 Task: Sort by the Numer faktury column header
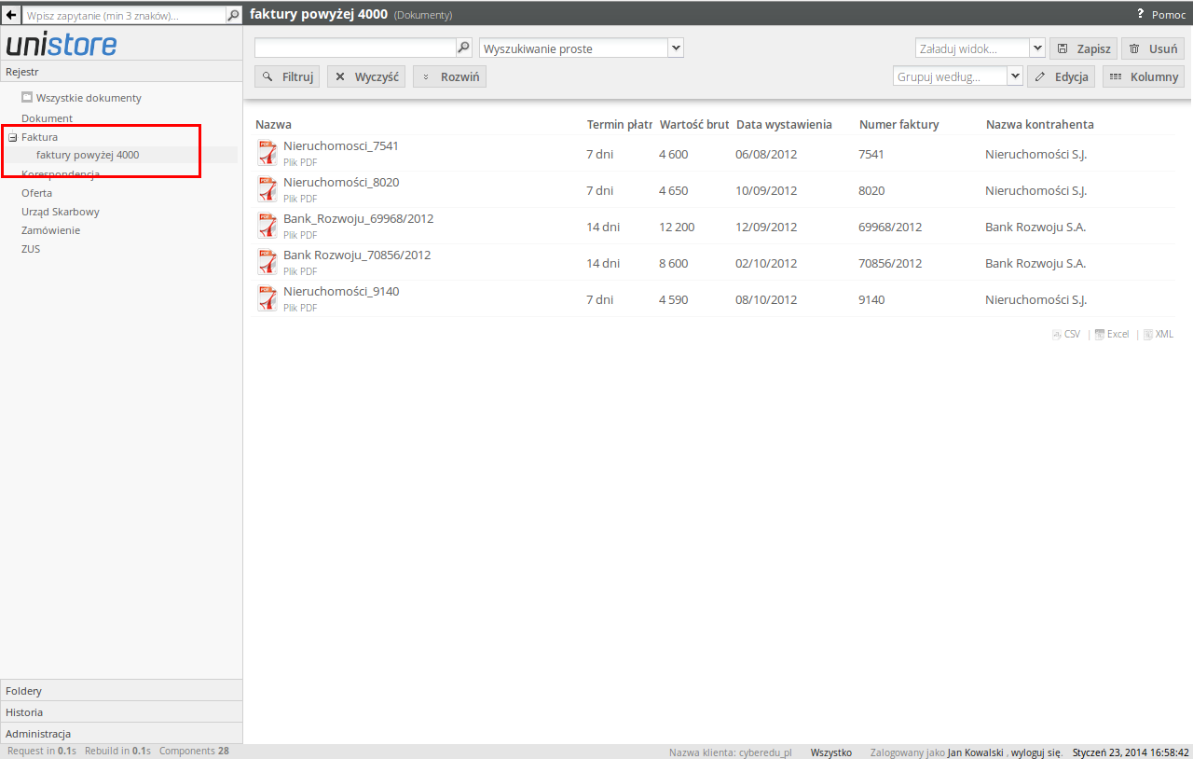[899, 124]
